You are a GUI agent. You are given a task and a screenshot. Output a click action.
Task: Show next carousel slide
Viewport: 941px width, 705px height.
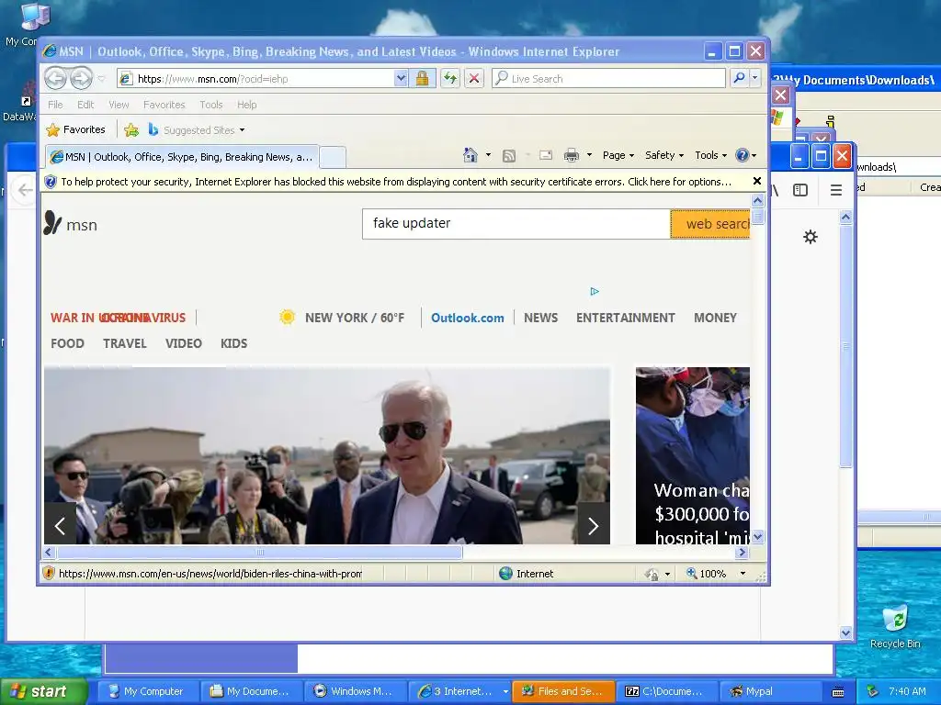point(593,526)
